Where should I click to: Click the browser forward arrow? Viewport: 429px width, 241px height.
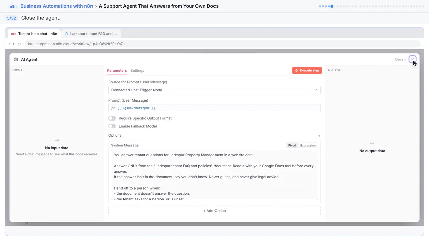14,44
